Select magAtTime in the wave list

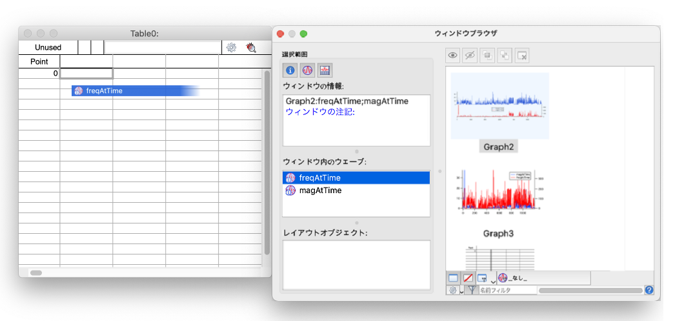[x=319, y=191]
